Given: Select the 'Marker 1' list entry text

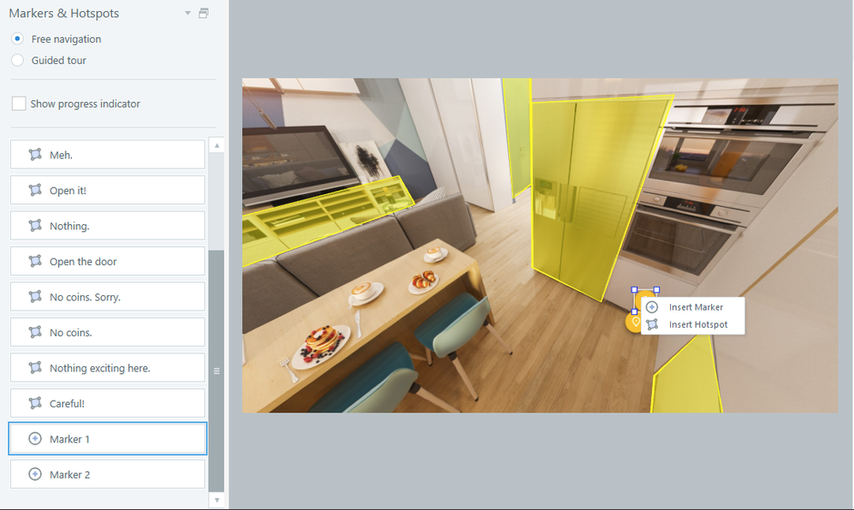Looking at the screenshot, I should point(69,439).
